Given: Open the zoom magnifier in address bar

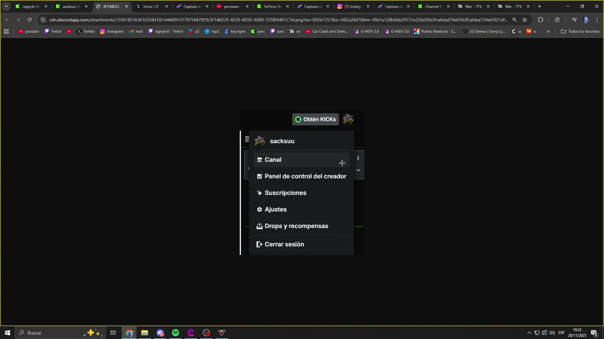Looking at the screenshot, I should click(514, 20).
